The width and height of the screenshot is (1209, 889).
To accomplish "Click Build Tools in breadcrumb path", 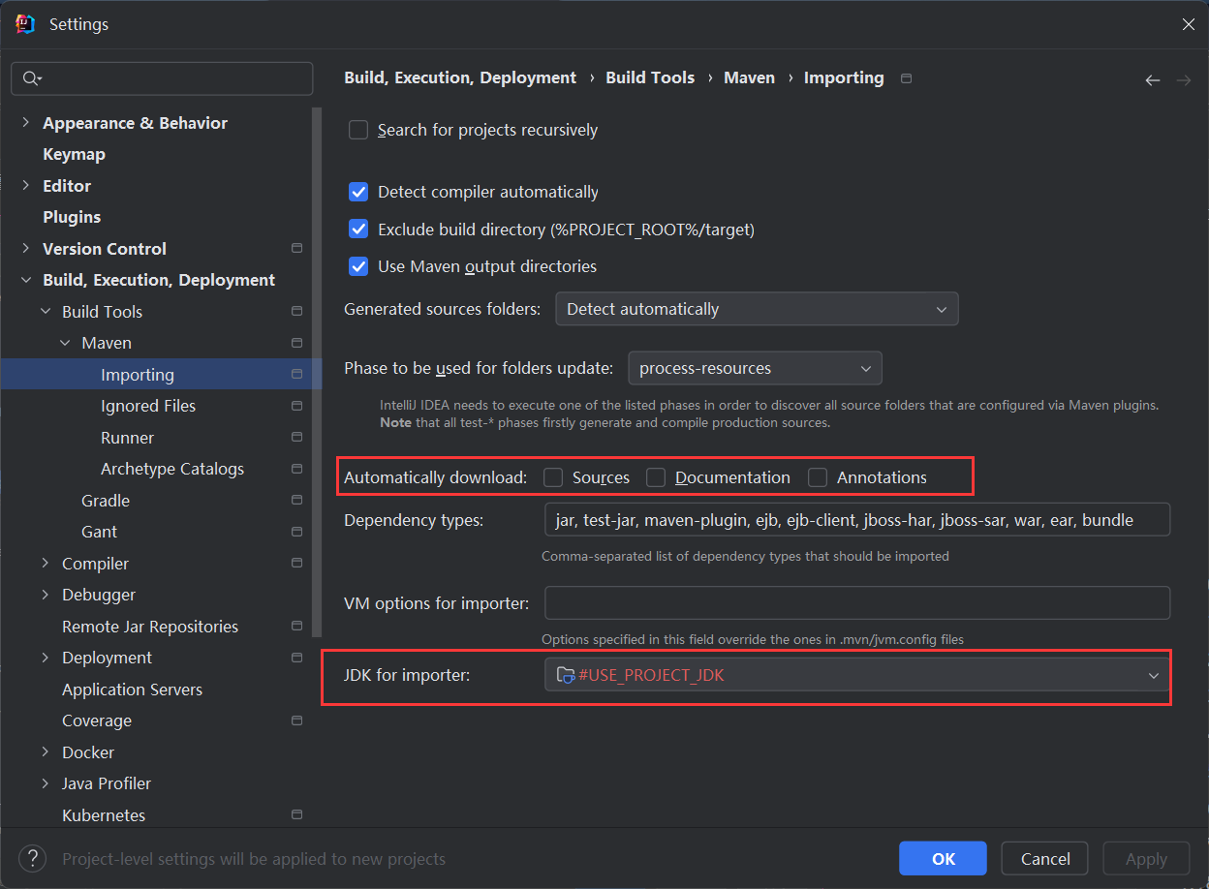I will point(650,77).
